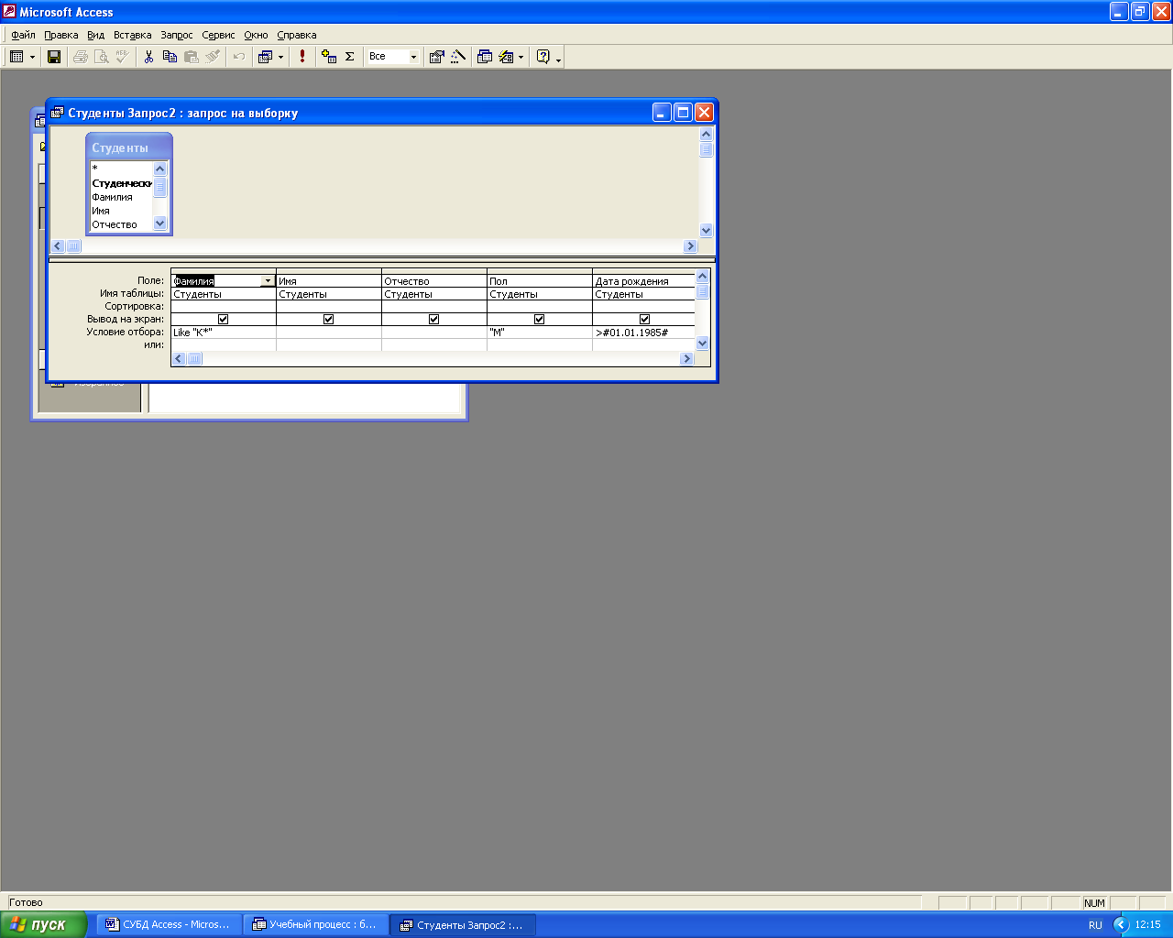Expand the Query Type dropdown arrow

[x=280, y=57]
